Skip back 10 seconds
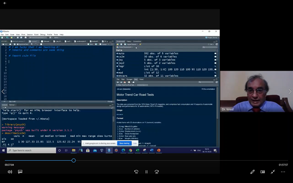 tap(136, 172)
